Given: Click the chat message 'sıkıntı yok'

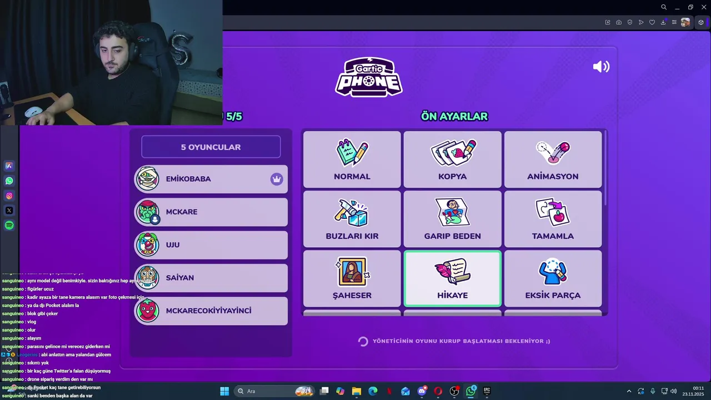Looking at the screenshot, I should 38,363.
